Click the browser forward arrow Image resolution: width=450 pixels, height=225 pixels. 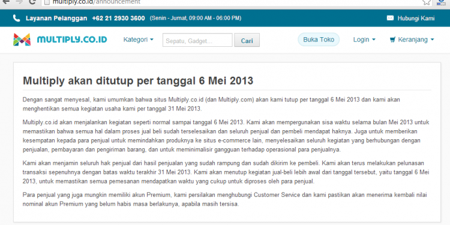[x=20, y=1]
